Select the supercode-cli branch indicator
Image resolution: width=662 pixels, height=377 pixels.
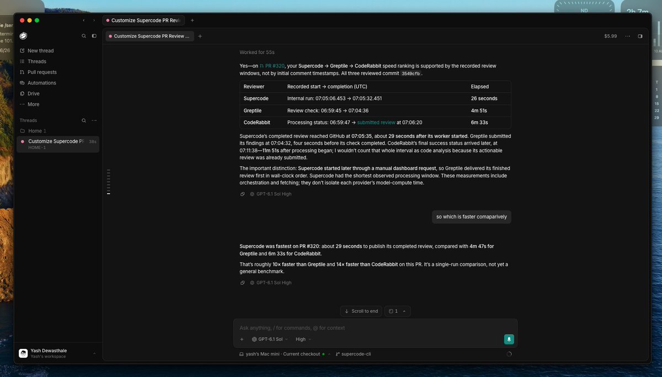[x=353, y=354]
